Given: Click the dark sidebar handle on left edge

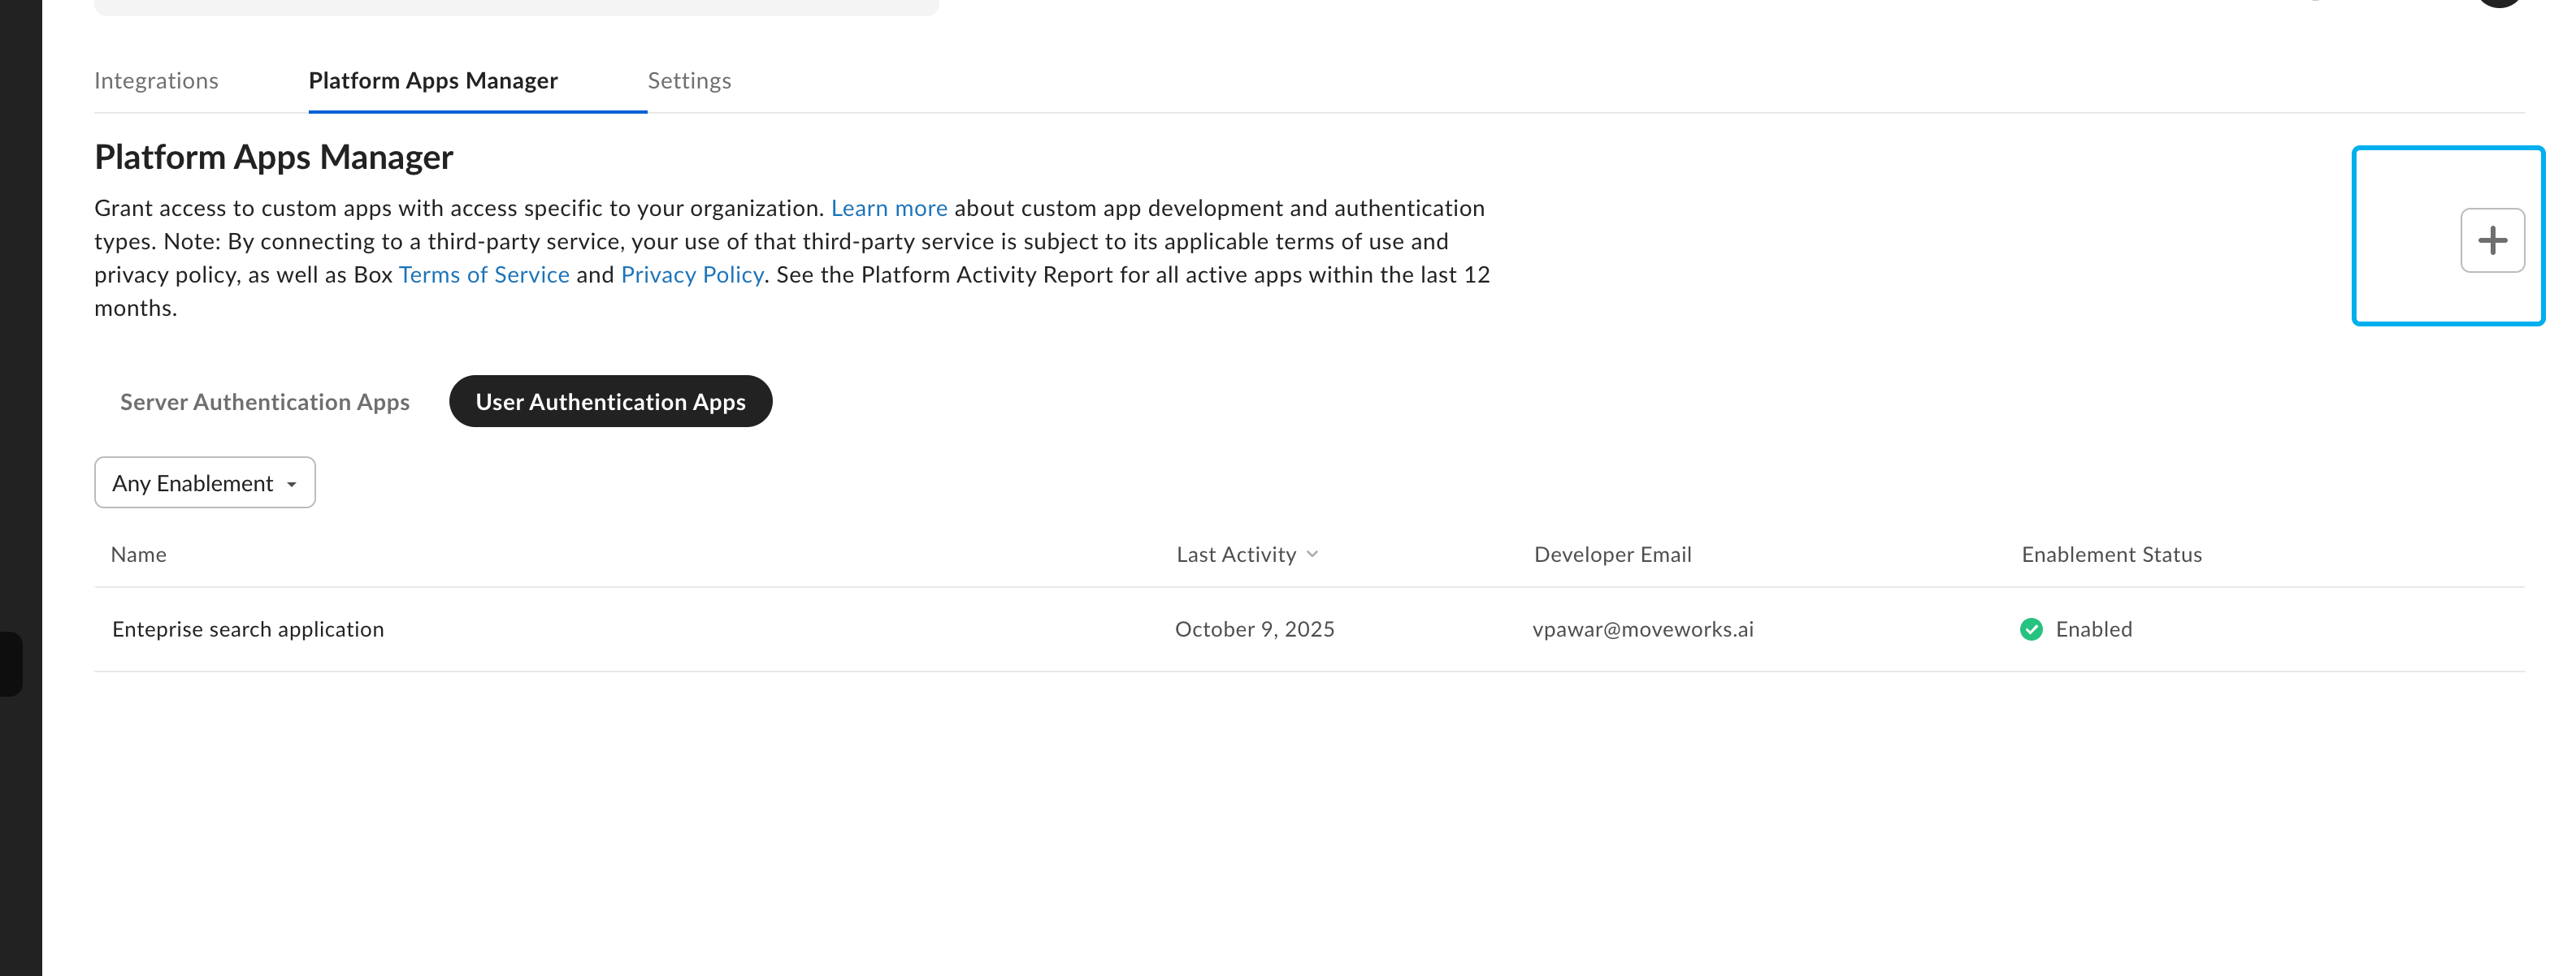Looking at the screenshot, I should coord(10,663).
